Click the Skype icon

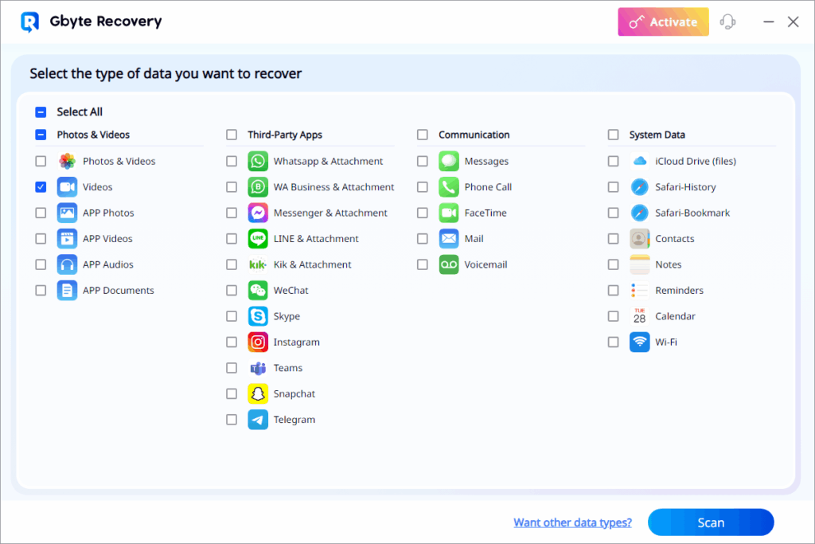(x=258, y=316)
